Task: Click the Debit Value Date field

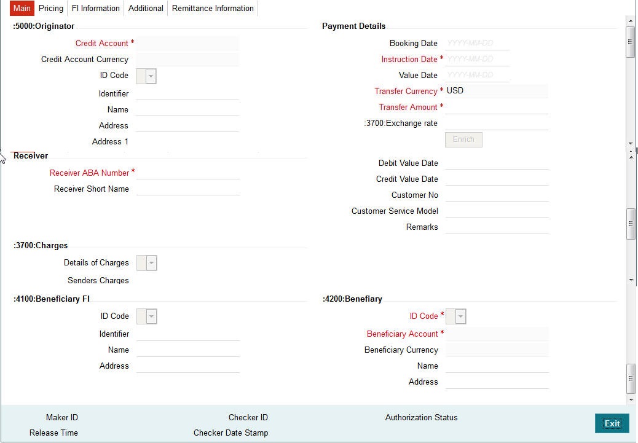Action: pyautogui.click(x=497, y=163)
